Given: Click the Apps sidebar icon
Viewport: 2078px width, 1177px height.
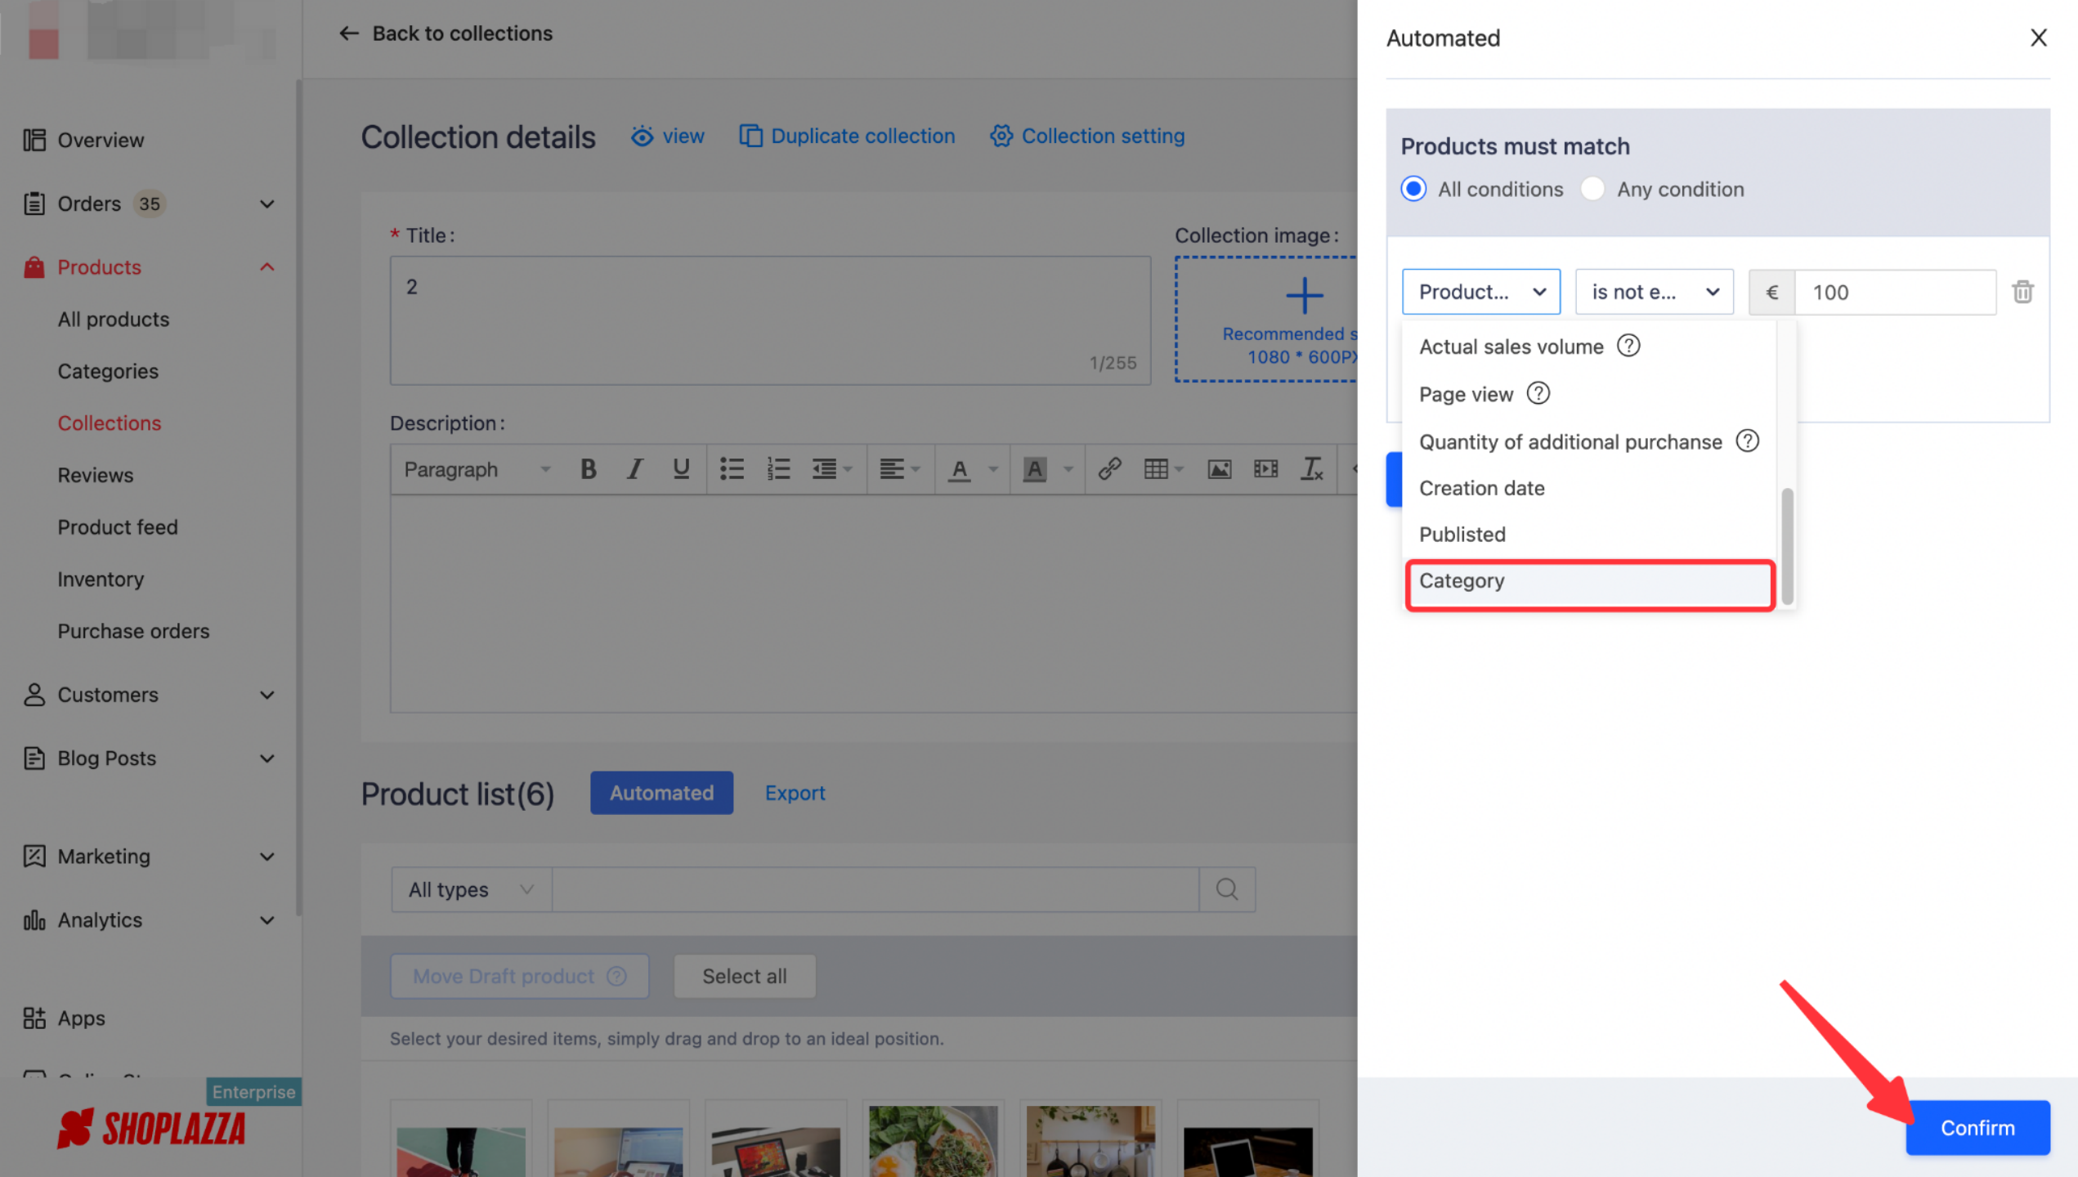Looking at the screenshot, I should [x=34, y=1018].
